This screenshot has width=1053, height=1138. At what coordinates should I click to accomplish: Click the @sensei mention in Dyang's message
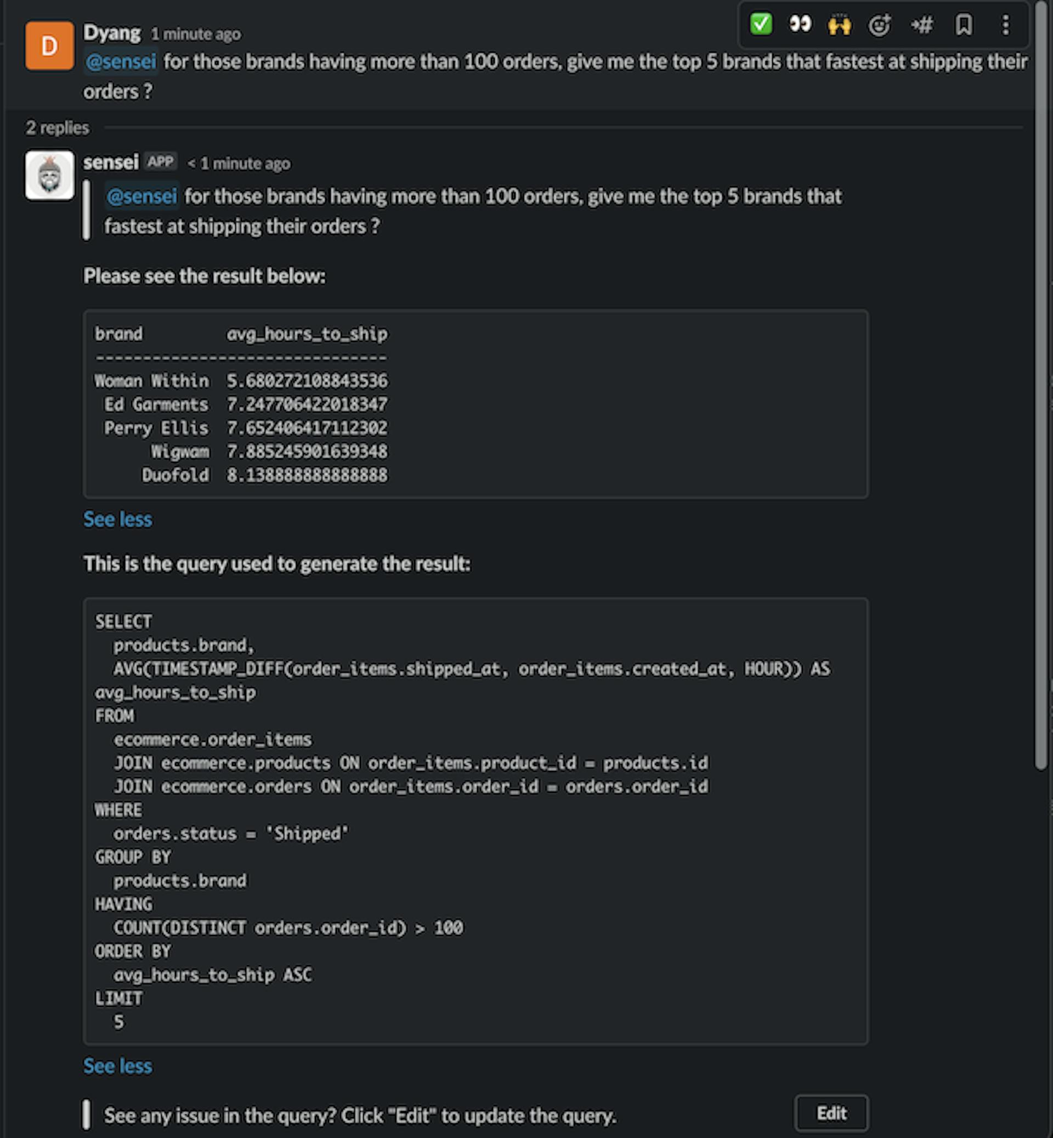121,61
